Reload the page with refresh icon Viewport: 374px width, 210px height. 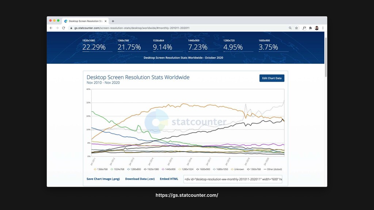[64, 28]
